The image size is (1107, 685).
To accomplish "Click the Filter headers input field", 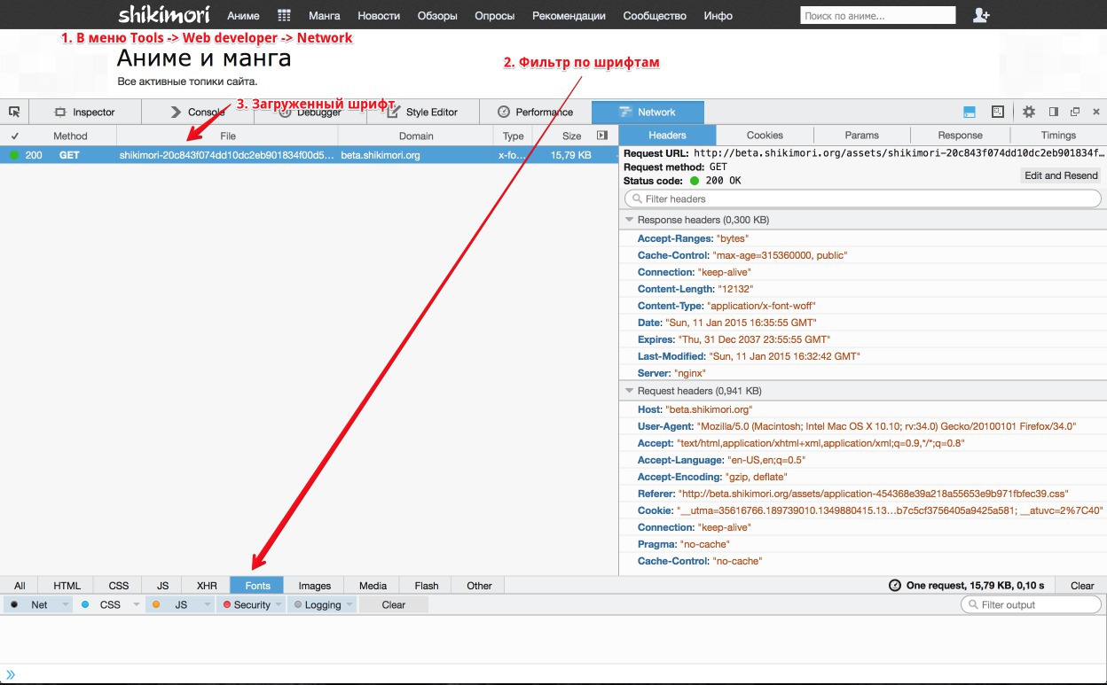I will [862, 198].
